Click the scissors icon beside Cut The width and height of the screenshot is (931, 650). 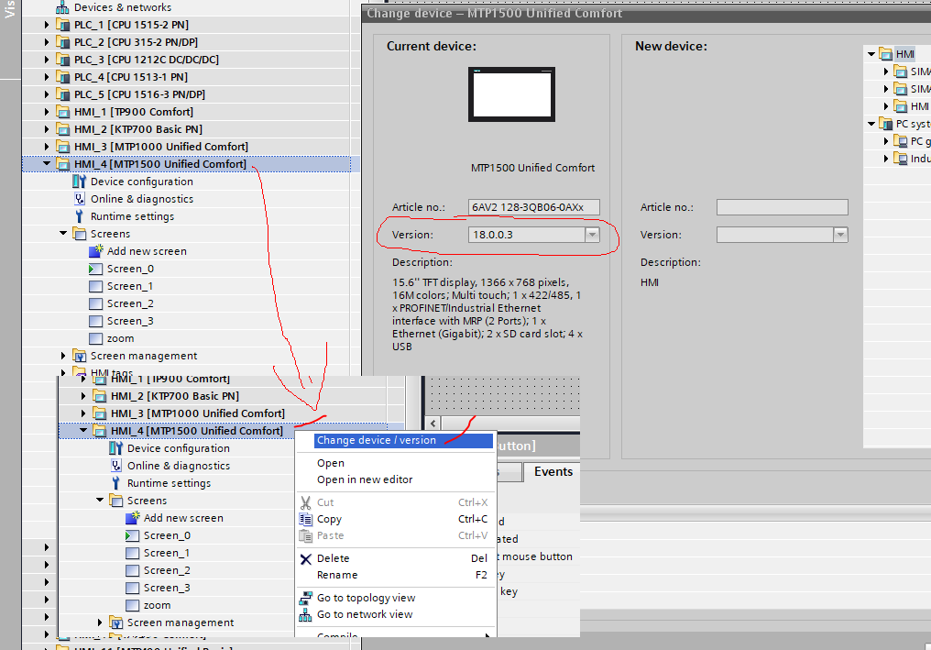(x=306, y=502)
